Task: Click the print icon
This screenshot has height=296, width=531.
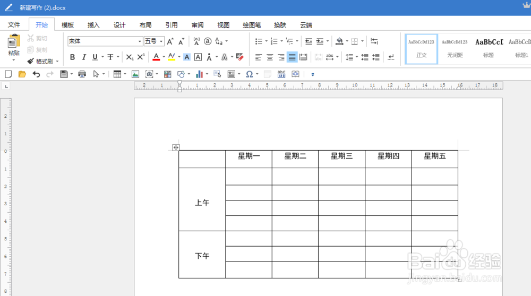Action: 82,74
